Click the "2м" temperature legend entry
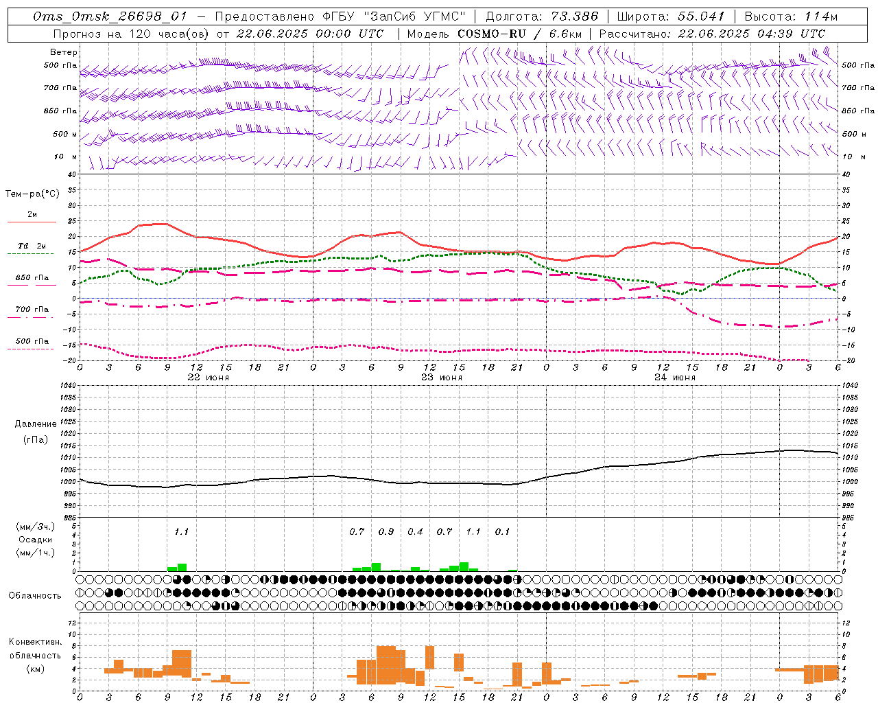This screenshot has height=703, width=878. pos(32,215)
